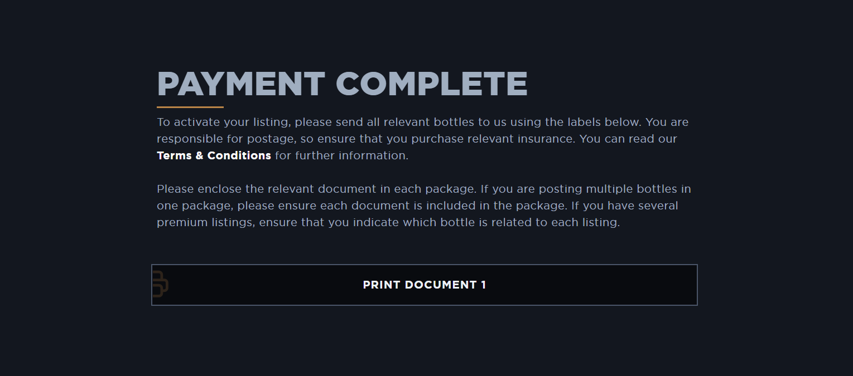The image size is (853, 376).
Task: Select the line starting "To activate your listing"
Action: click(x=422, y=122)
